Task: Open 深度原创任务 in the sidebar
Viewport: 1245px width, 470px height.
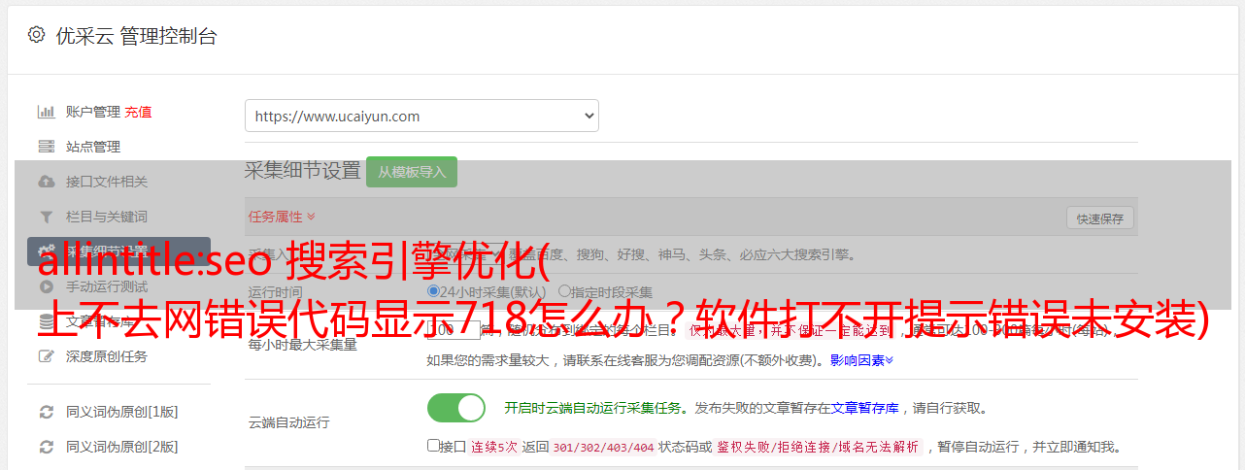Action: [107, 356]
